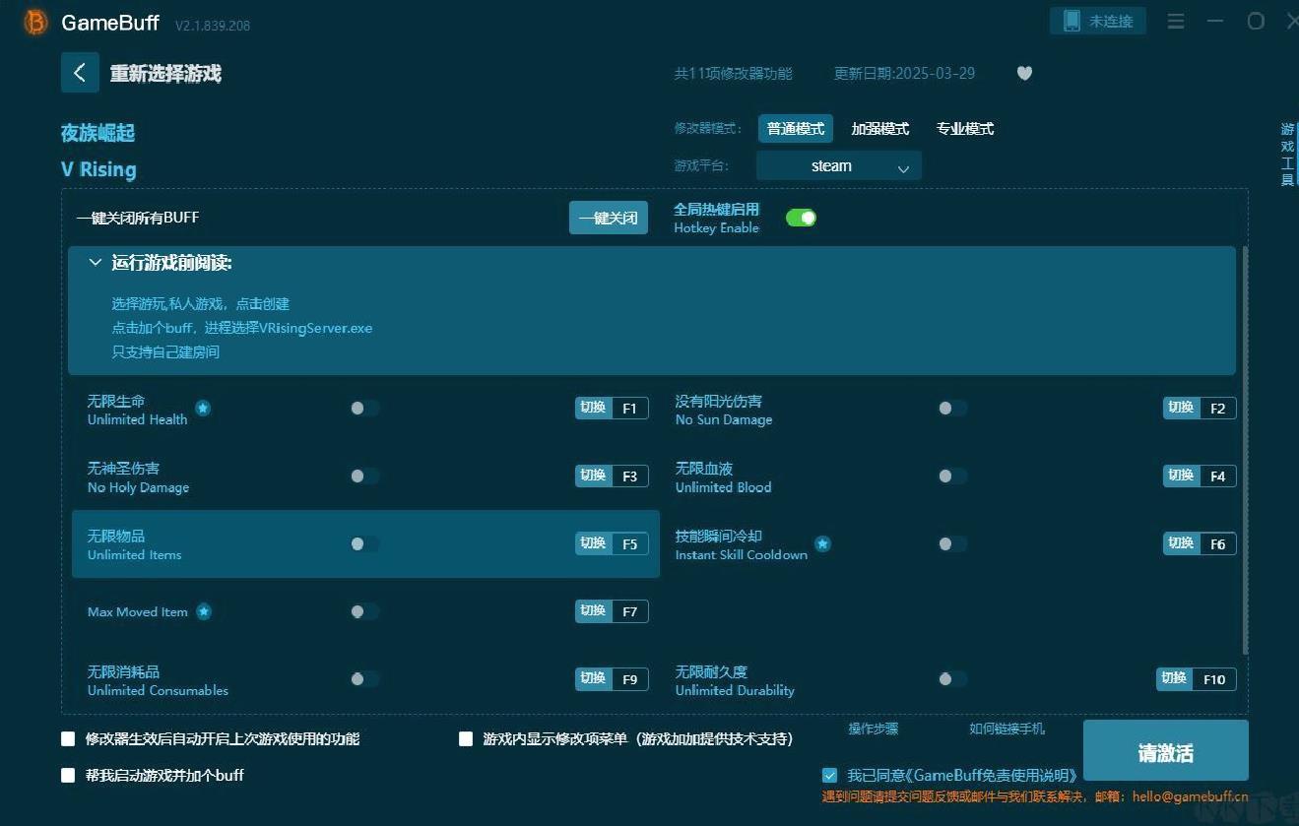The width and height of the screenshot is (1299, 826).
Task: Click 切换 button for F9 hotkey
Action: coord(593,678)
